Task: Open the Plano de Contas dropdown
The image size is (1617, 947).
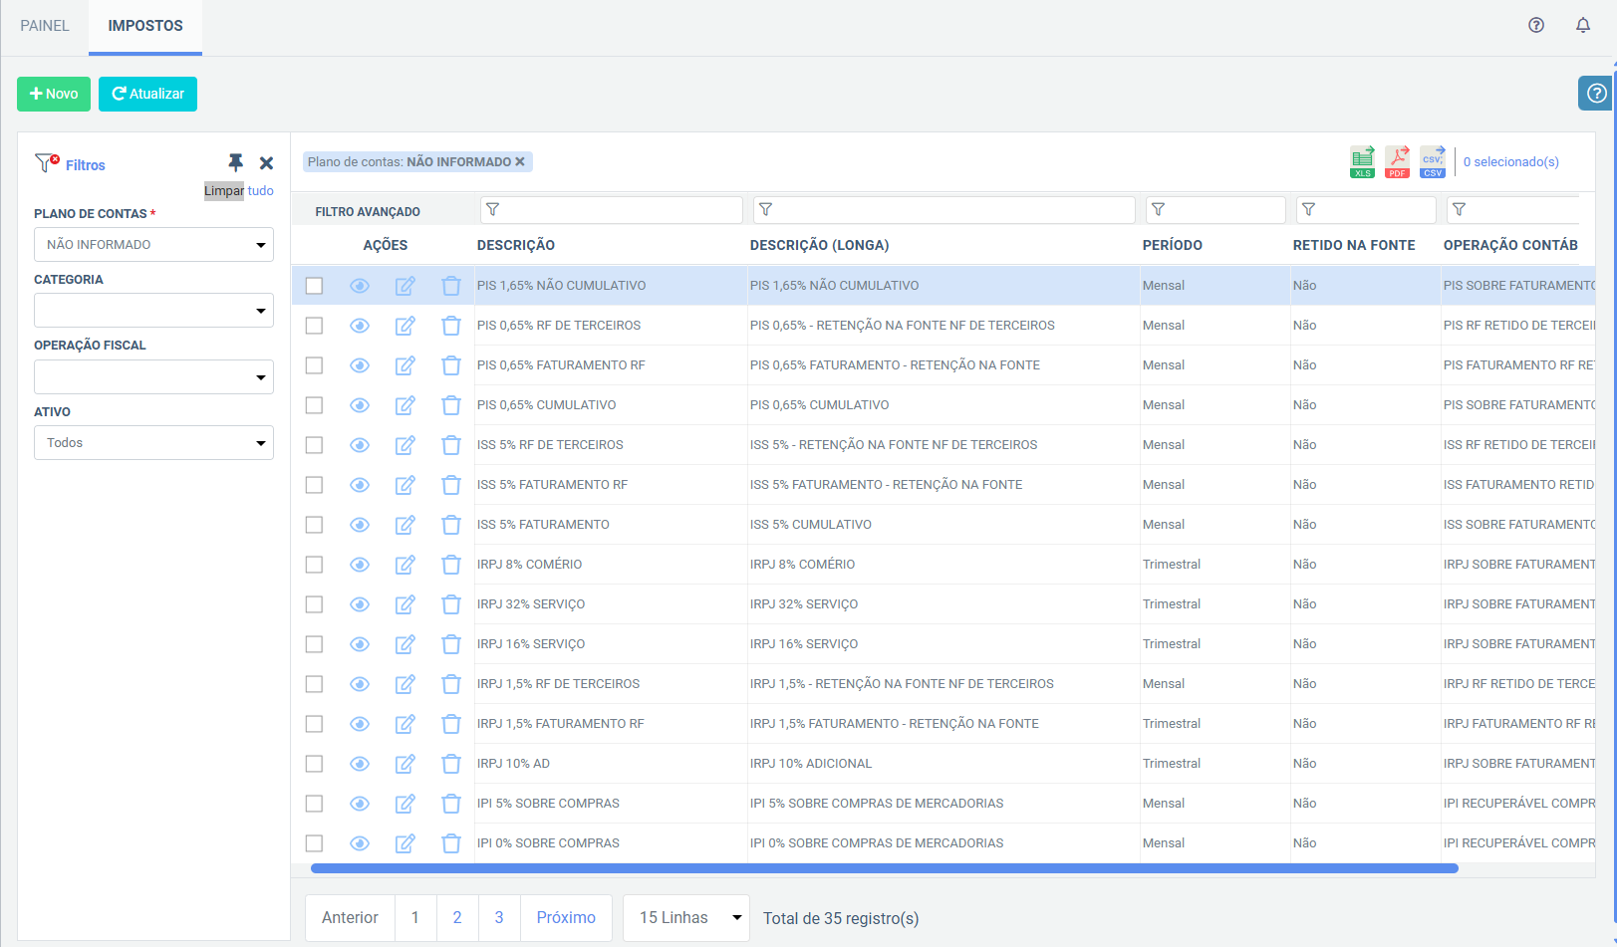Action: point(153,245)
